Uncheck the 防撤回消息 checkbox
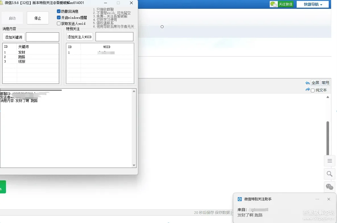 tap(59, 11)
